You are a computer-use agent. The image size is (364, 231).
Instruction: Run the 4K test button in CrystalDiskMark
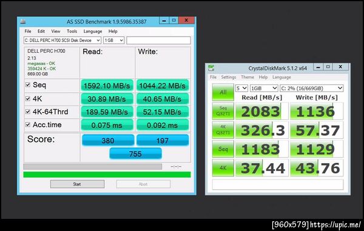click(223, 168)
